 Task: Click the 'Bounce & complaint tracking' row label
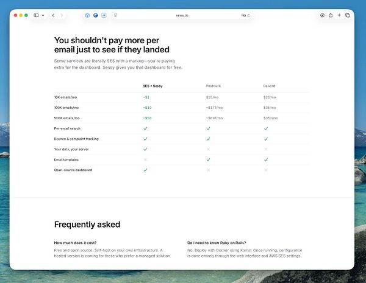point(76,139)
